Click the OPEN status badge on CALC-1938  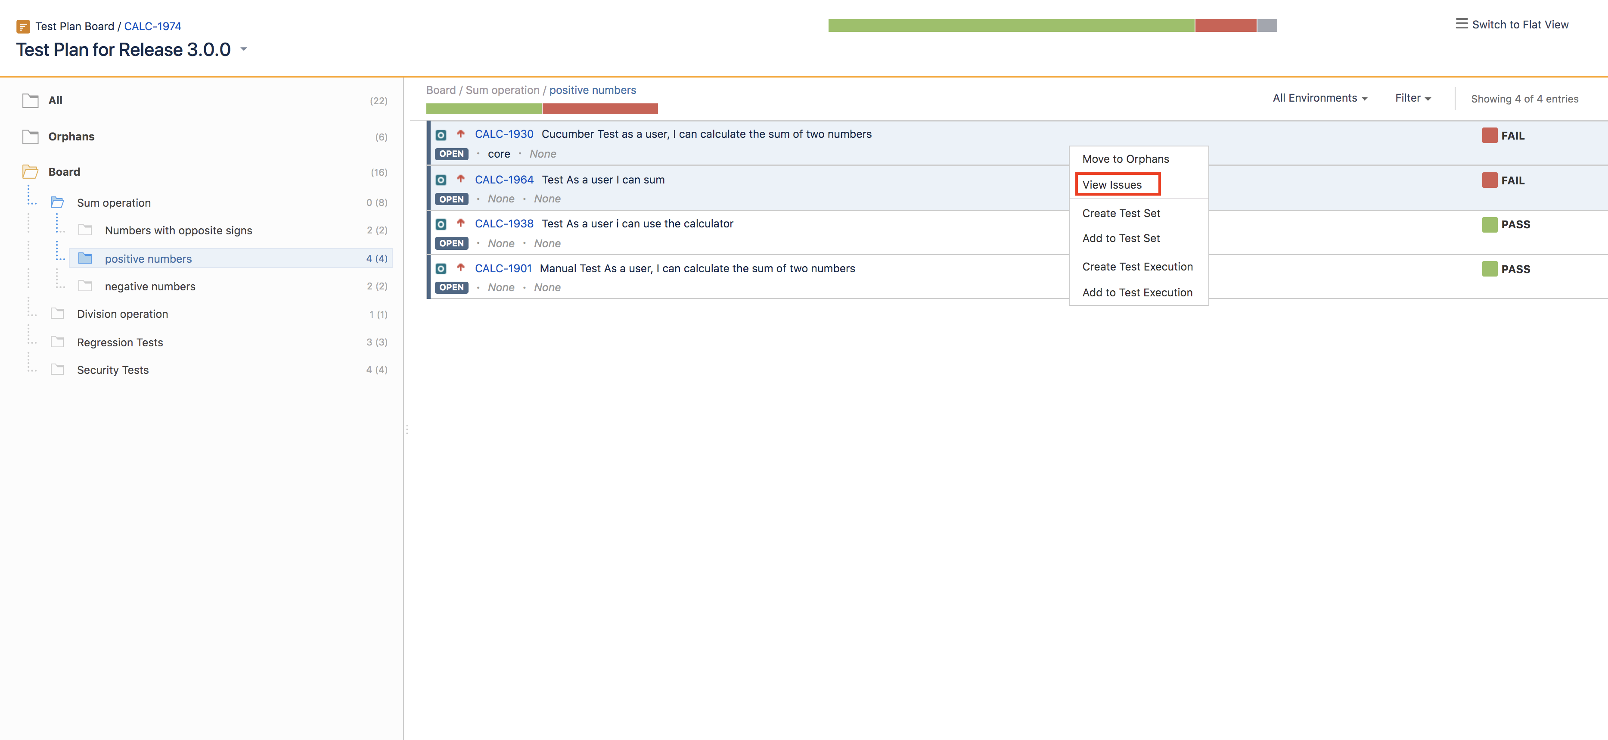click(x=451, y=243)
